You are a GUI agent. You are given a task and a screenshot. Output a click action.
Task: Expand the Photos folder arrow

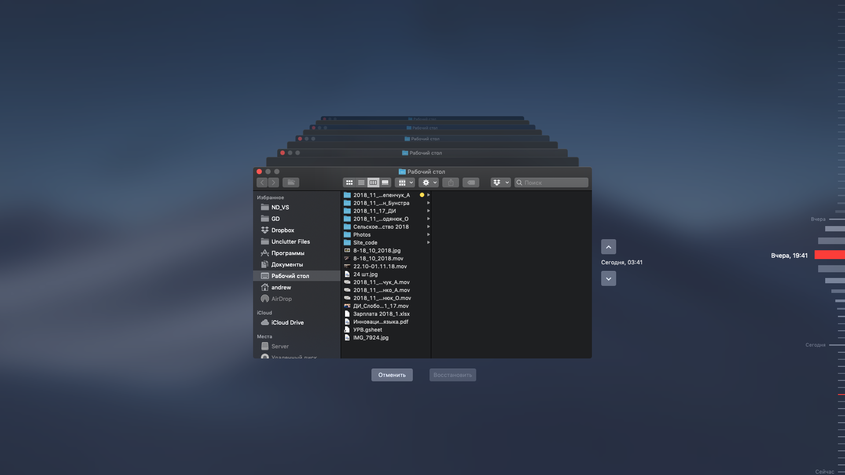428,235
